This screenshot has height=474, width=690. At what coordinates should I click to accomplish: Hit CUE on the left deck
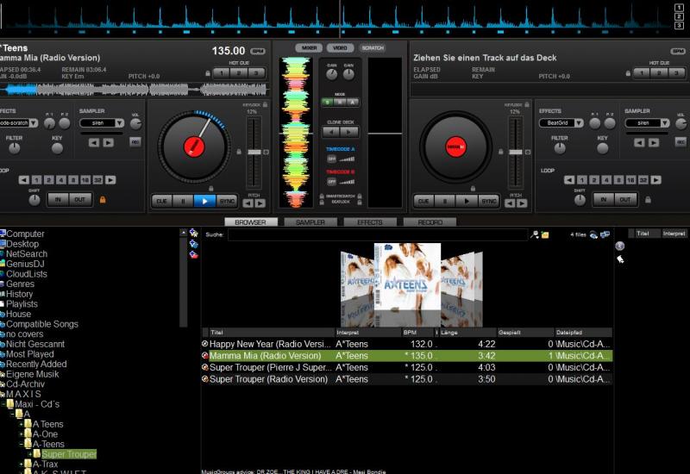161,201
